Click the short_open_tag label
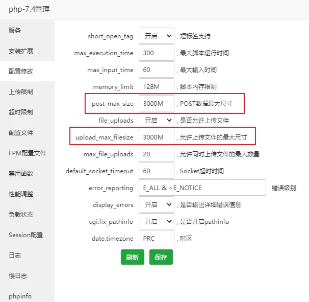The height and width of the screenshot is (302, 309). 111,36
